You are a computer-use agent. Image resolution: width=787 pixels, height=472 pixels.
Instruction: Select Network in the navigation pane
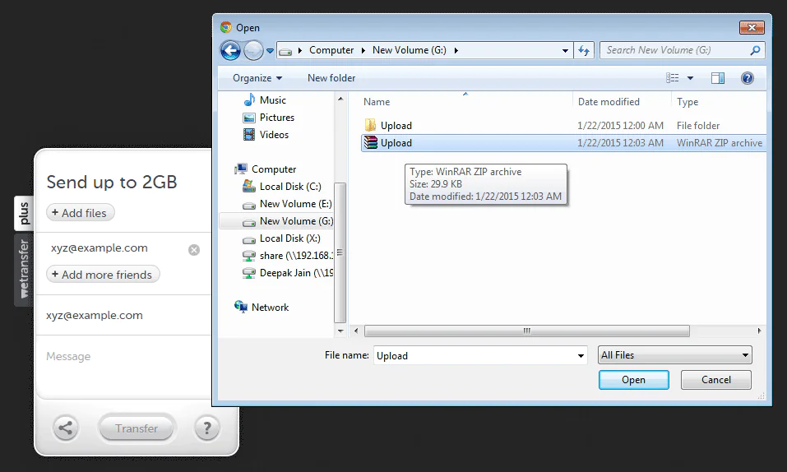pyautogui.click(x=270, y=308)
